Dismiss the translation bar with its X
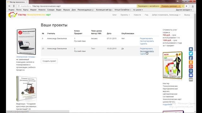202x113 pixels. pos(183,6)
